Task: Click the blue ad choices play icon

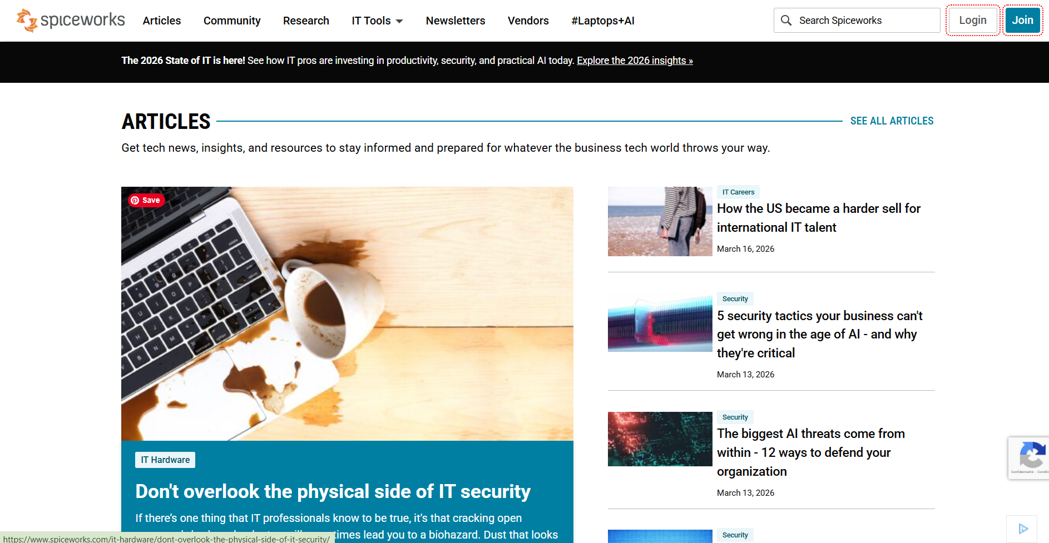Action: click(1022, 529)
